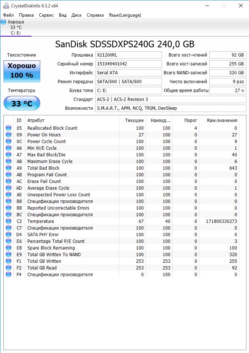
Task: Click status orb for Power On Hours
Action: [x=9, y=135]
